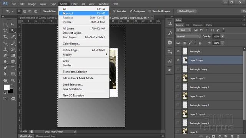Screen dimensions: 246x138
Task: Open the Mini Bridge panel tab
Action: (26, 136)
